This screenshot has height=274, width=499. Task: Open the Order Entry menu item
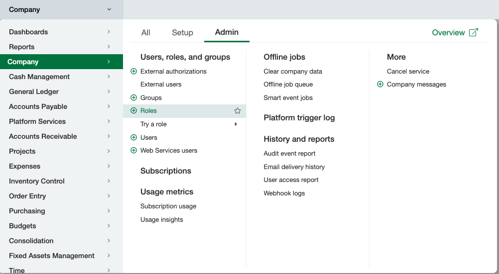61,196
